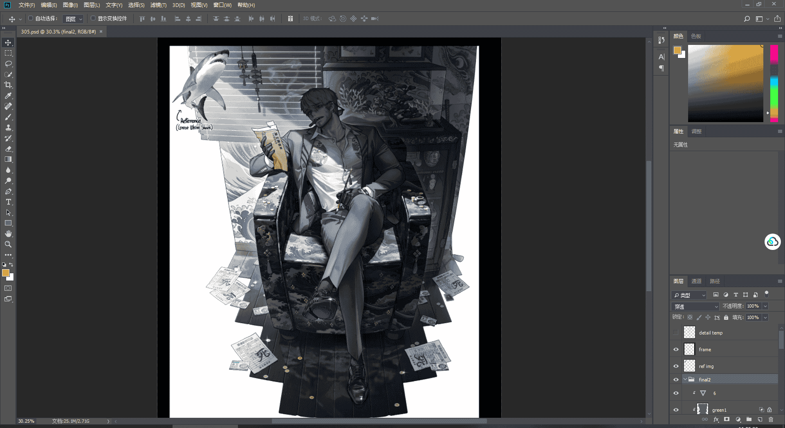Open the auto-select 图层 dropdown
The width and height of the screenshot is (785, 428).
pos(74,19)
